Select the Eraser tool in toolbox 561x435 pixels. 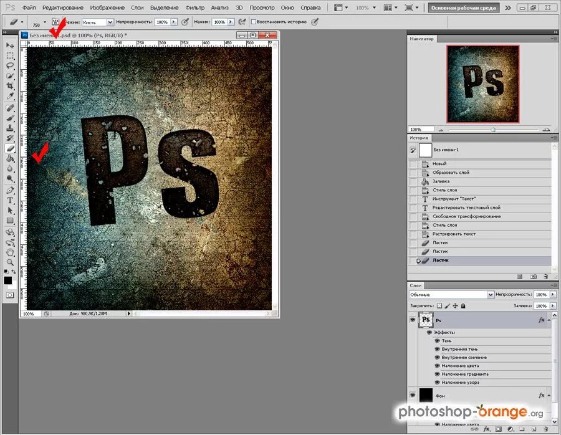click(10, 148)
